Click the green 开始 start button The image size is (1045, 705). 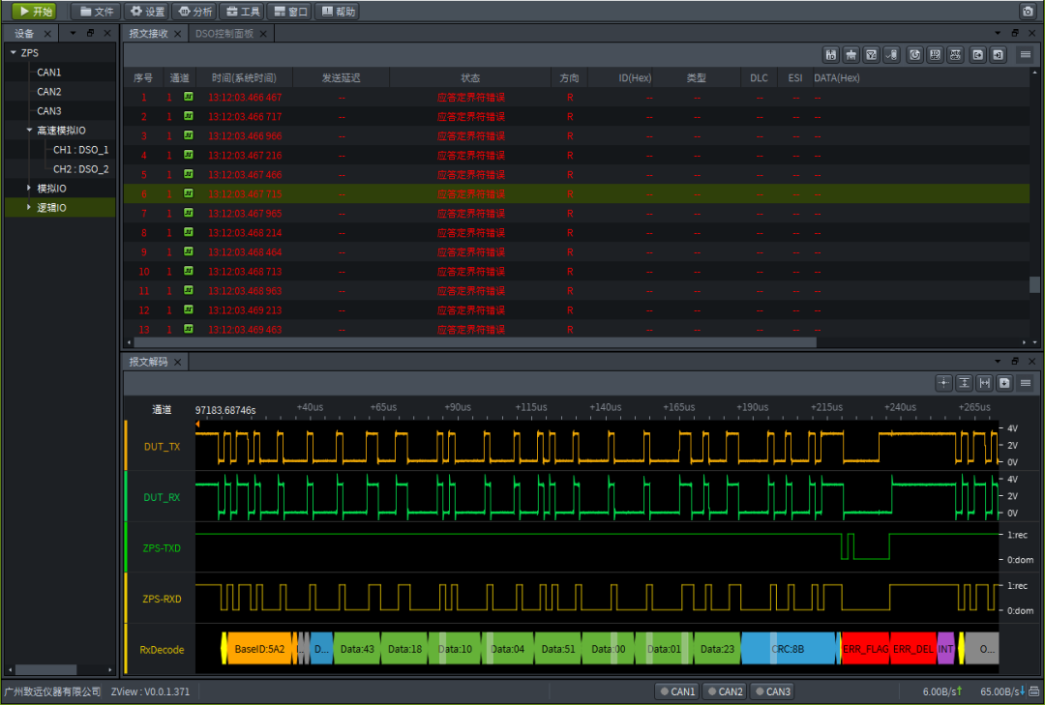coord(35,12)
